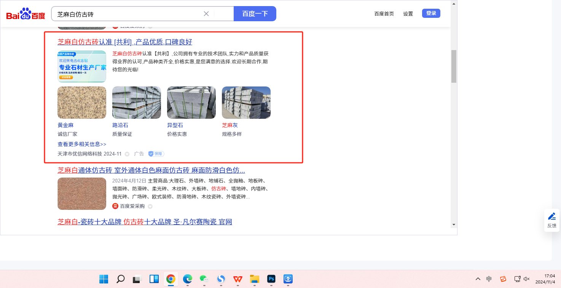Open the 设置 settings menu
Viewport: 561px width, 288px height.
click(408, 14)
